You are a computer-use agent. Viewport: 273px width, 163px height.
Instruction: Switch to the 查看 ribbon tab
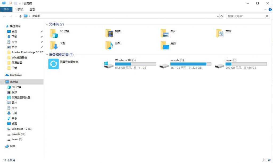(x=32, y=9)
